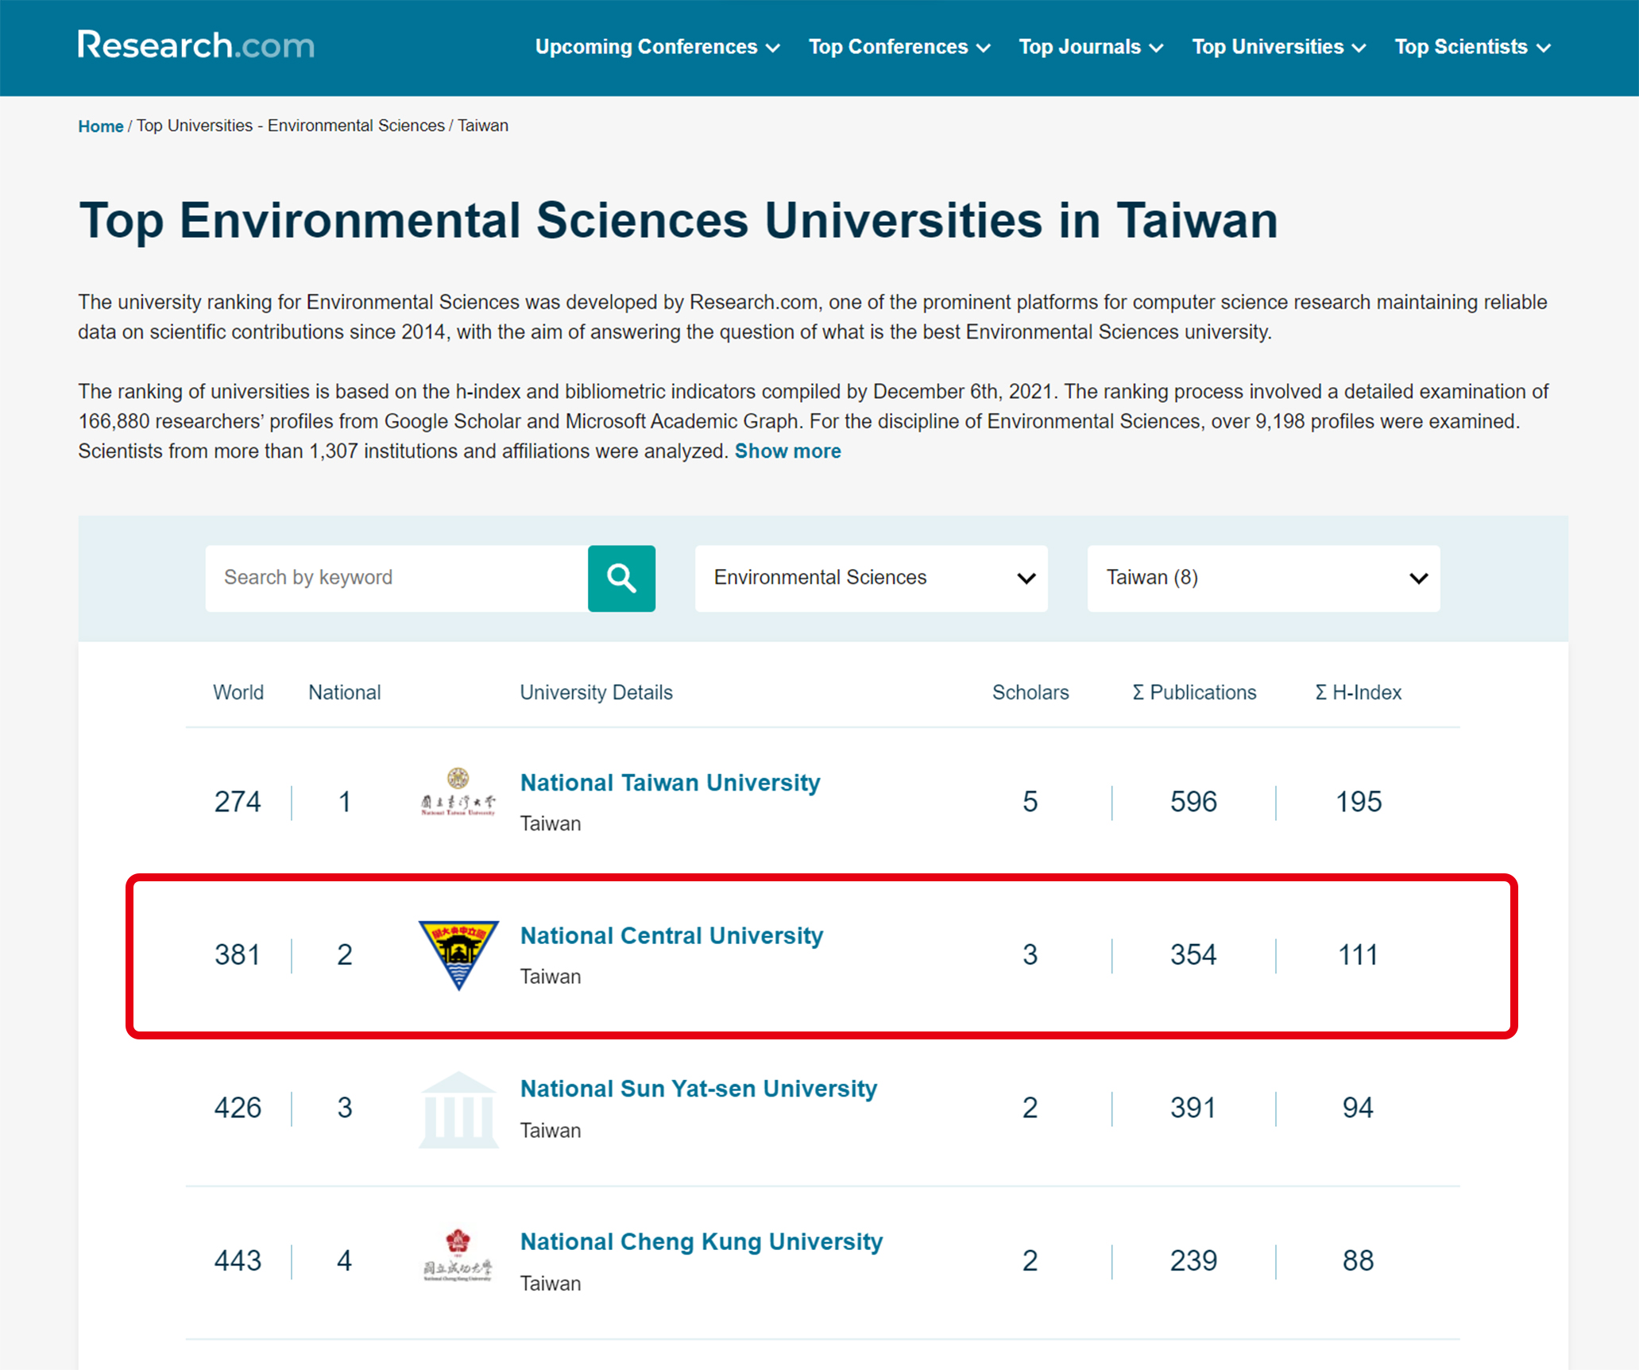The image size is (1639, 1370).
Task: Click world rank 381
Action: click(238, 954)
